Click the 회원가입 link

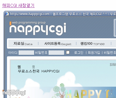[94, 52]
